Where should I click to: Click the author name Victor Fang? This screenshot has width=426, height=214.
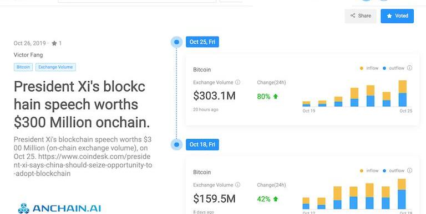(28, 55)
